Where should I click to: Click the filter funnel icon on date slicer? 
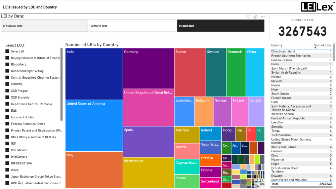tap(248, 16)
